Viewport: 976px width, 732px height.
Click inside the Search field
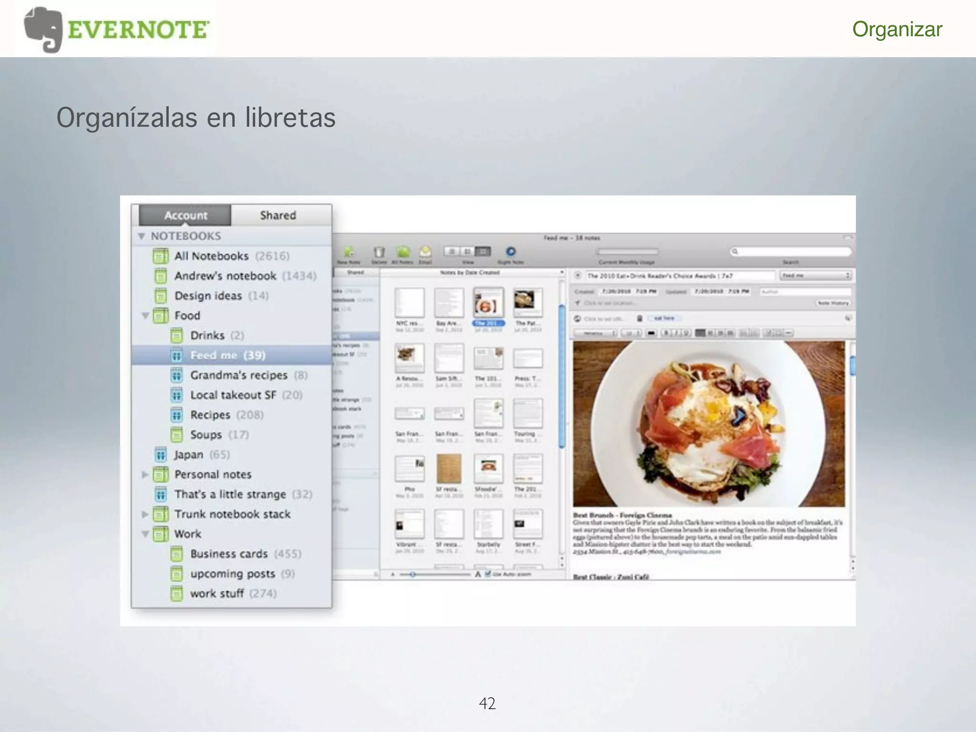tap(794, 251)
